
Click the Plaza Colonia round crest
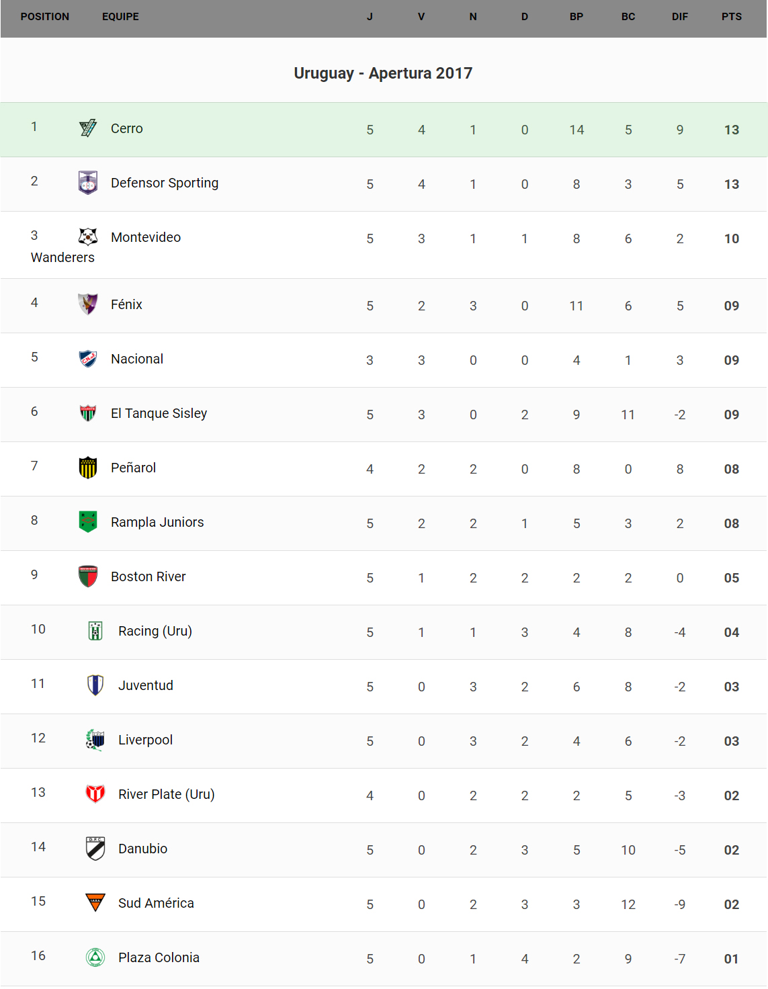coord(95,957)
